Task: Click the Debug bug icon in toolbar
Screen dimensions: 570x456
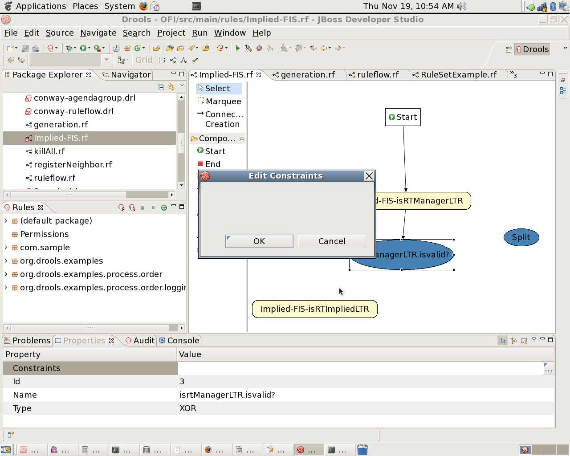Action: (x=69, y=48)
